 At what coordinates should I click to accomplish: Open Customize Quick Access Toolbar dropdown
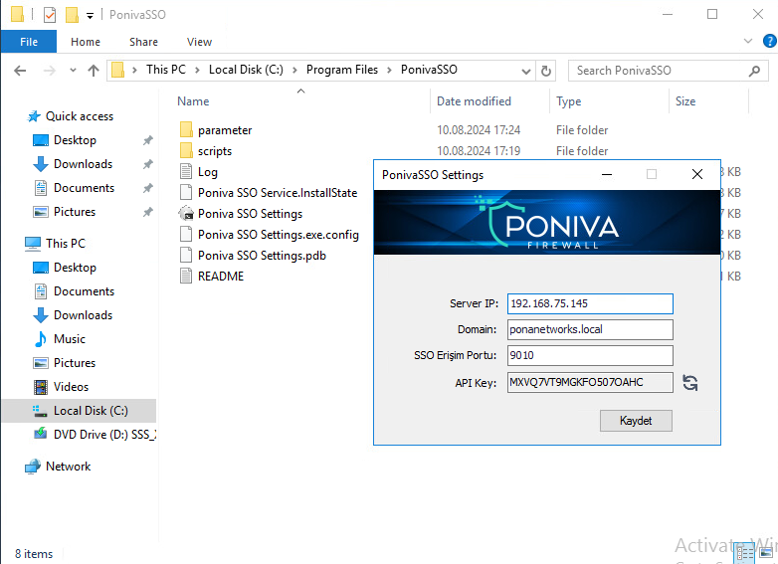90,15
